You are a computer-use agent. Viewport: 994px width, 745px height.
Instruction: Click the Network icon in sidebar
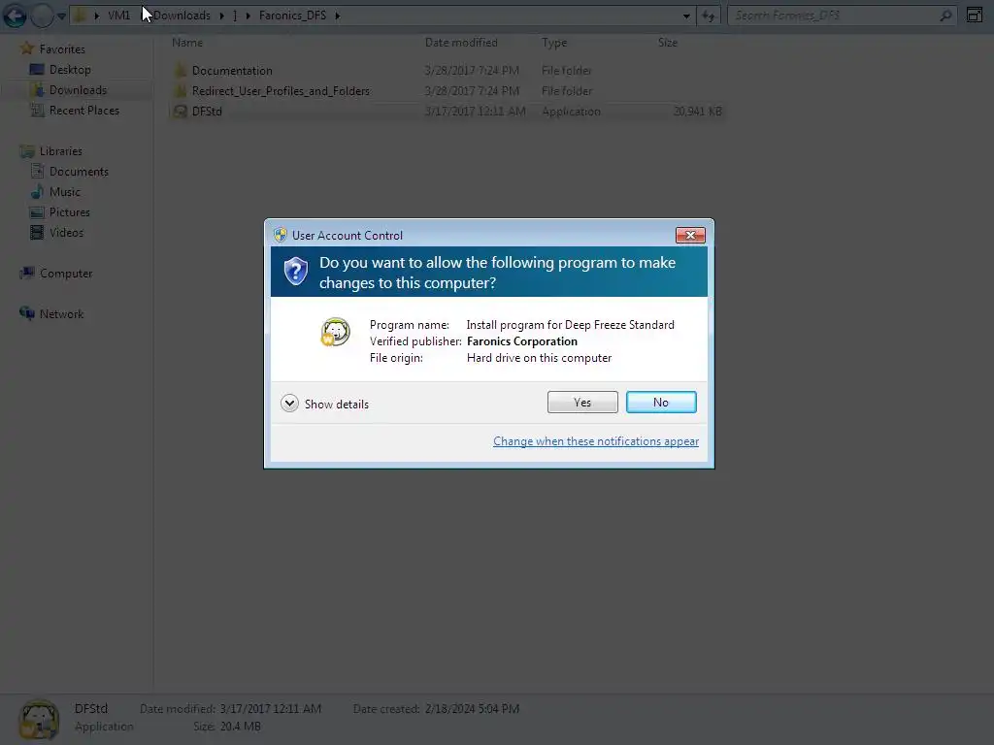26,313
